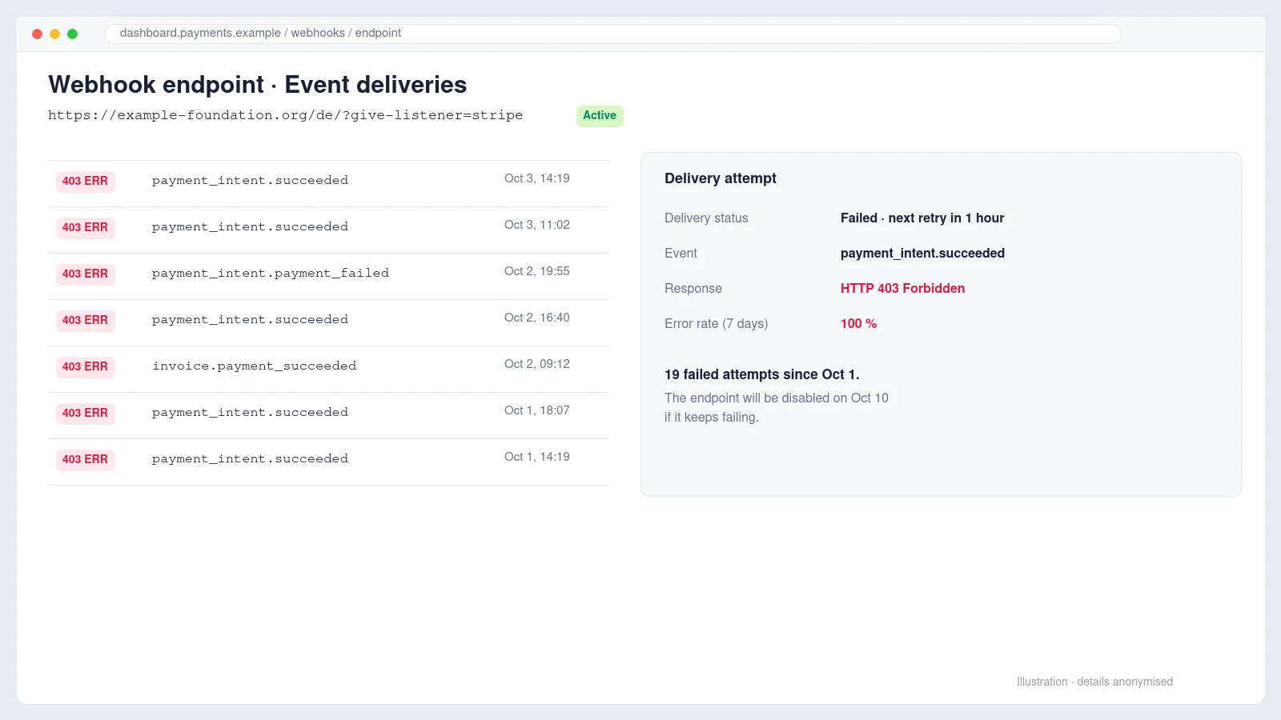Click the 100 % error rate value
Viewport: 1281px width, 720px height.
click(858, 324)
